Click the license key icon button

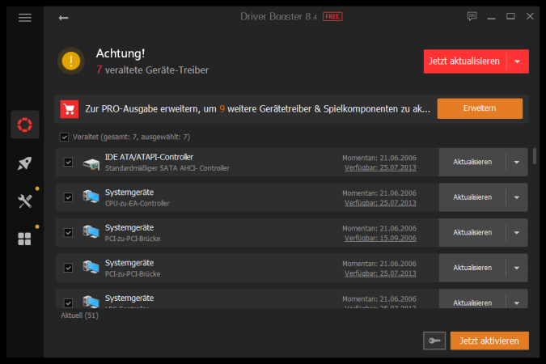pyautogui.click(x=434, y=341)
